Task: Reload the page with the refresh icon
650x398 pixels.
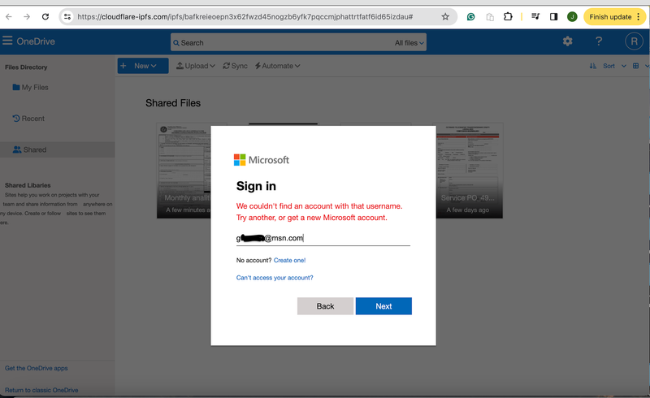Action: click(x=45, y=16)
